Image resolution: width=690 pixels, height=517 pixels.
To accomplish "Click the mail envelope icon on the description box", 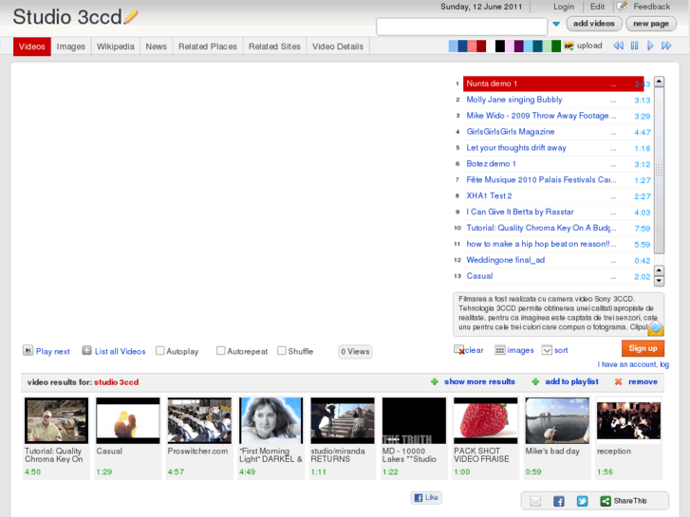I will tap(656, 328).
